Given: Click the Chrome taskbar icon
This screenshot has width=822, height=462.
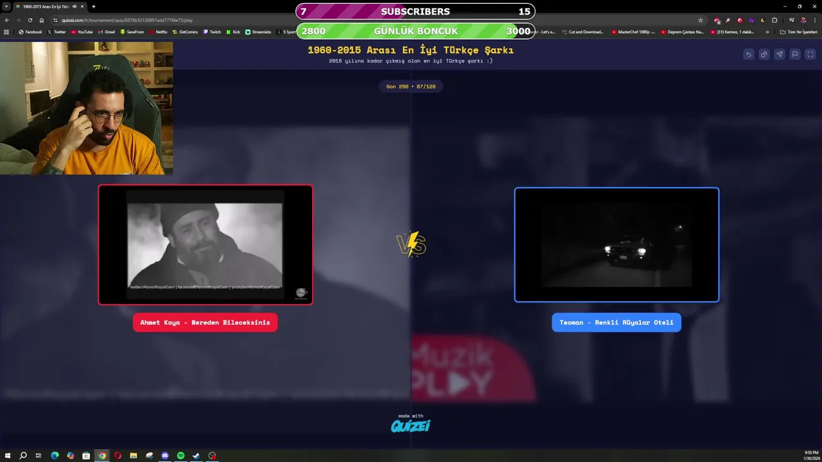Looking at the screenshot, I should click(x=101, y=456).
